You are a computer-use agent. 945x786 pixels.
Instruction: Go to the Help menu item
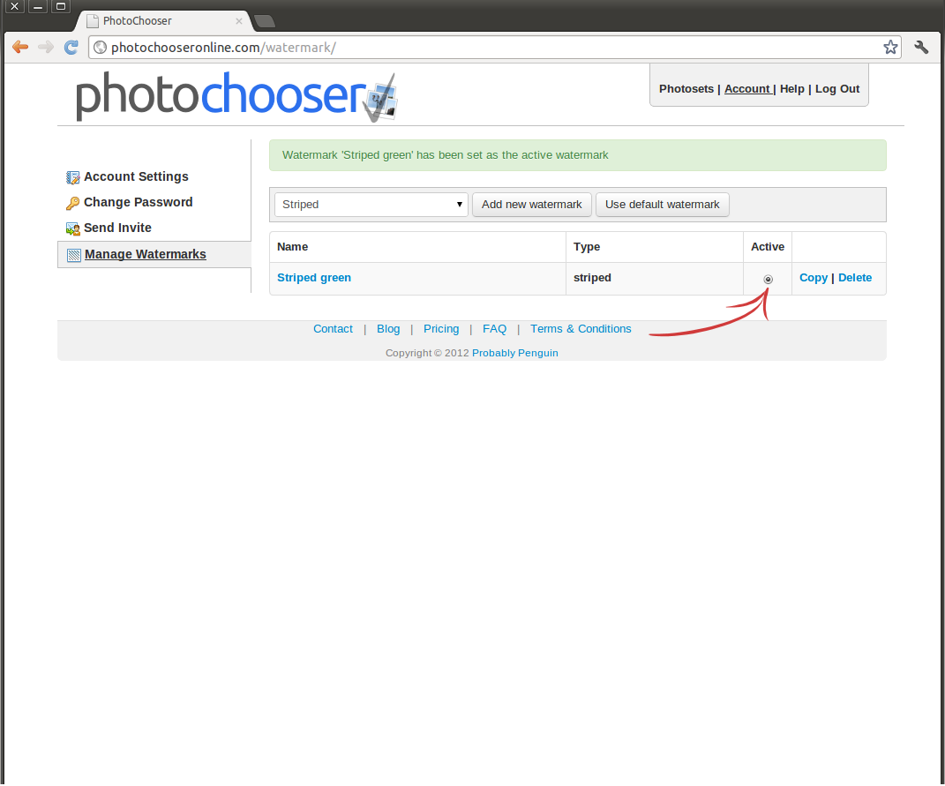tap(791, 89)
